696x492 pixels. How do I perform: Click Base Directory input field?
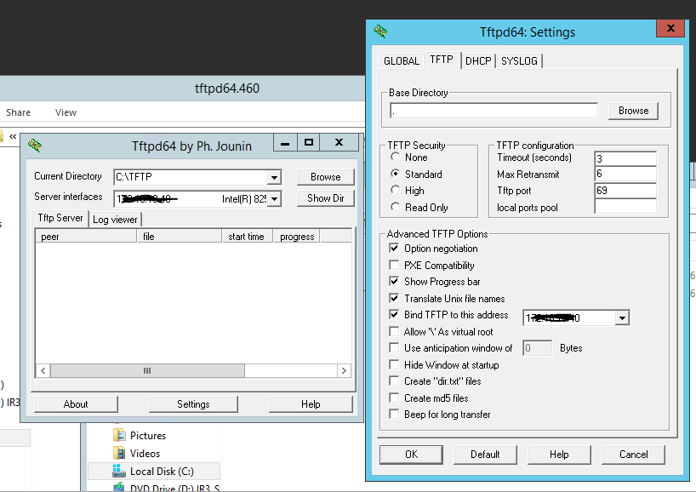point(493,111)
